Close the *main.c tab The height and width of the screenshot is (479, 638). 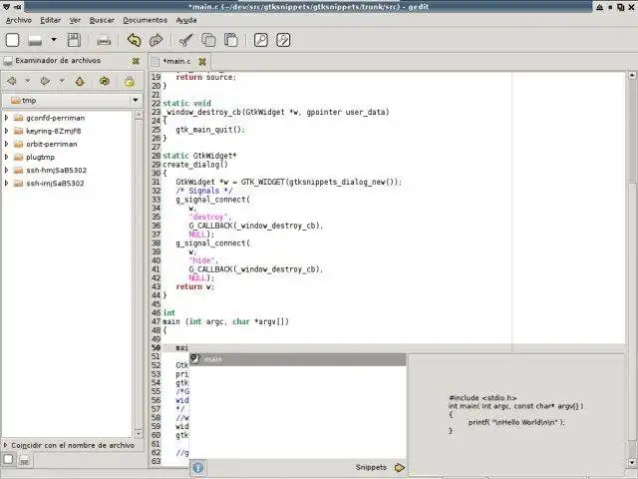pos(202,62)
